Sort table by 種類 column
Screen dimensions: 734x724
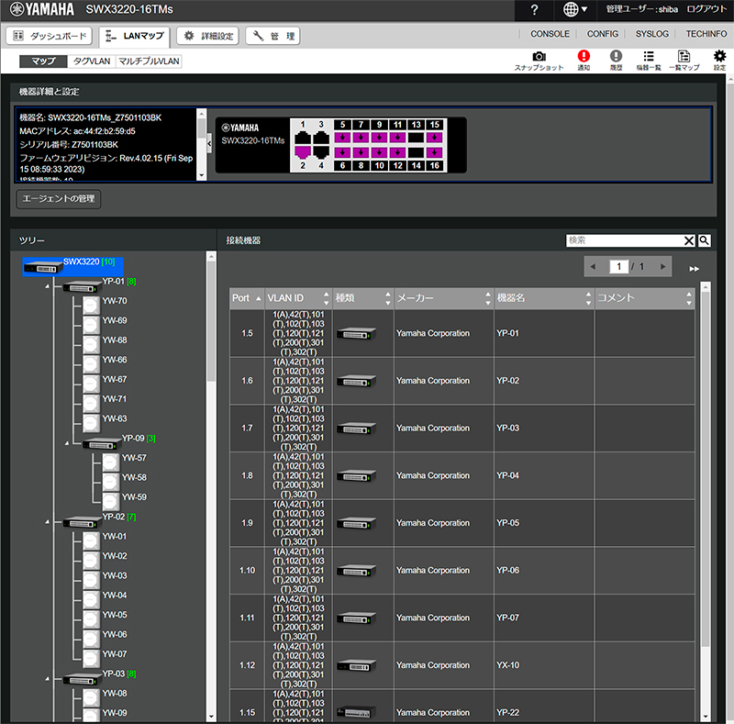(362, 298)
